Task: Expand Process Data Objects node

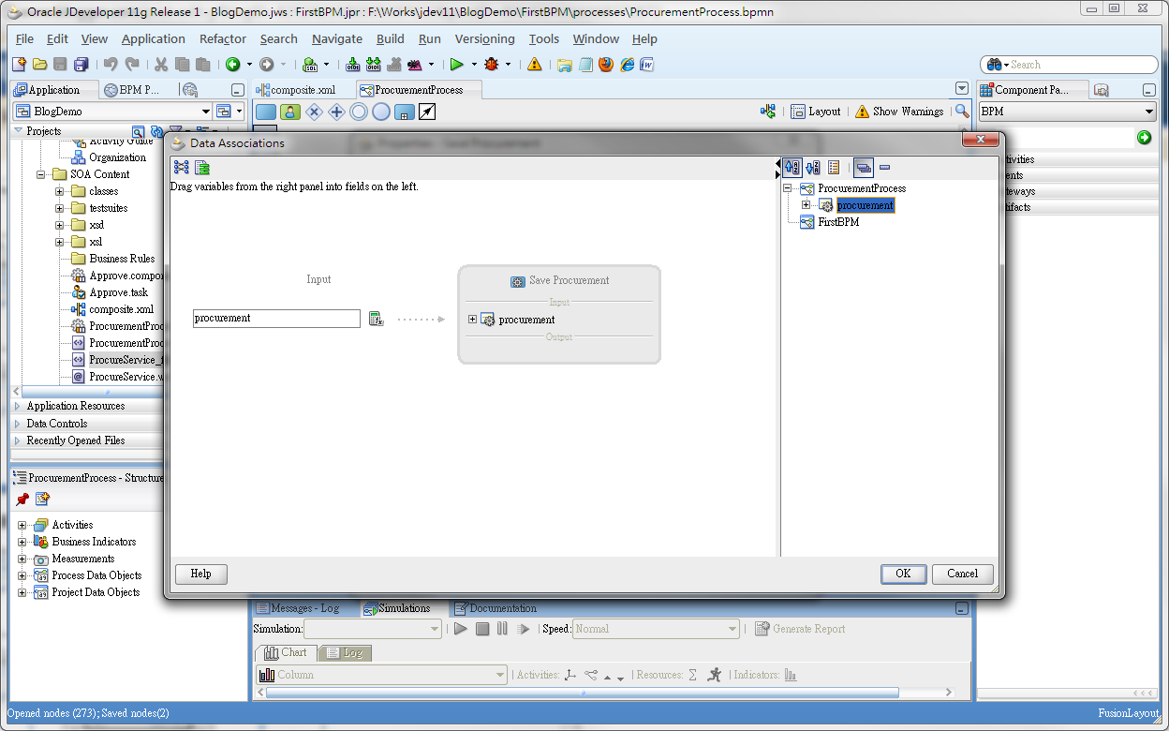Action: (22, 575)
